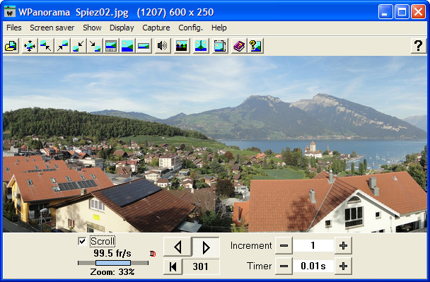This screenshot has width=430, height=282.
Task: Toggle sound with the speaker icon
Action: [162, 46]
